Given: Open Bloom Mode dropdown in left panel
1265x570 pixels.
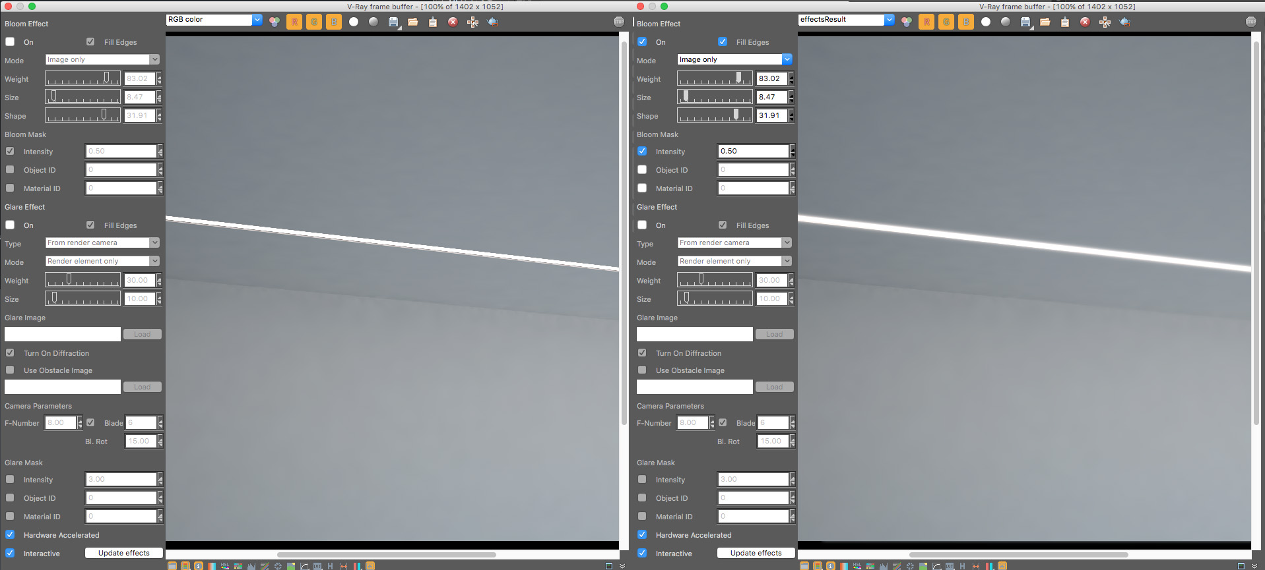Looking at the screenshot, I should [102, 59].
